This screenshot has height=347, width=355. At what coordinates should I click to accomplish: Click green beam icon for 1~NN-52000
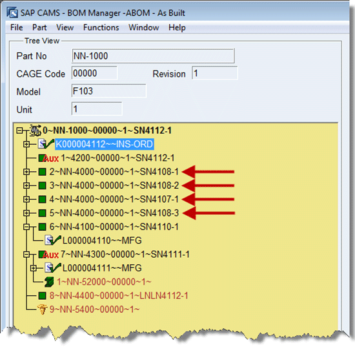click(49, 282)
